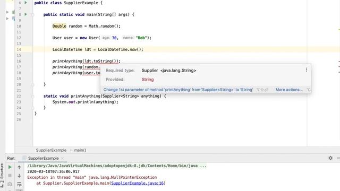Click main() in the editor breadcrumb
This screenshot has height=191, width=340.
click(x=80, y=150)
